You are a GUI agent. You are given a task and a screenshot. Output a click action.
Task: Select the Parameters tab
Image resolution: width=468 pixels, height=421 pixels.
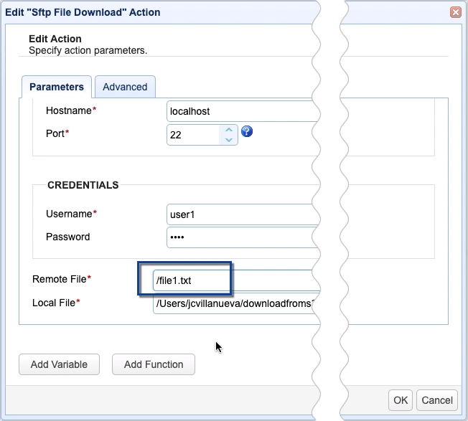57,87
